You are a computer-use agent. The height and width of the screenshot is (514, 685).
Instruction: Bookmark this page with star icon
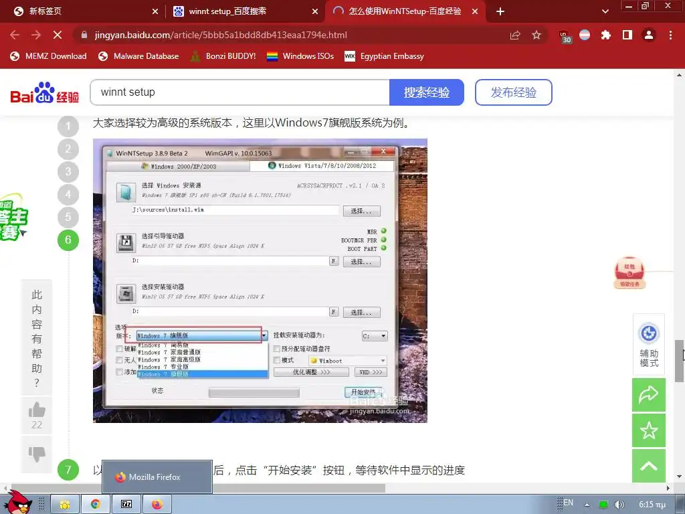[536, 35]
